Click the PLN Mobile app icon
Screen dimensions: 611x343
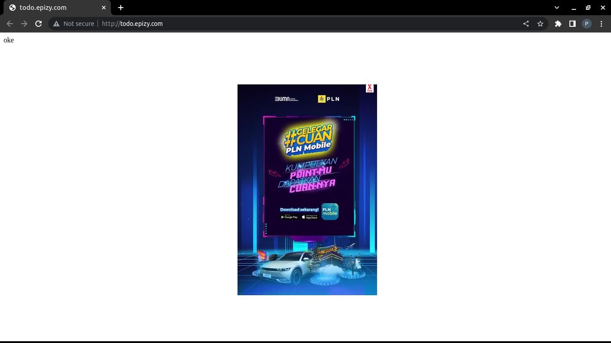[x=330, y=212]
